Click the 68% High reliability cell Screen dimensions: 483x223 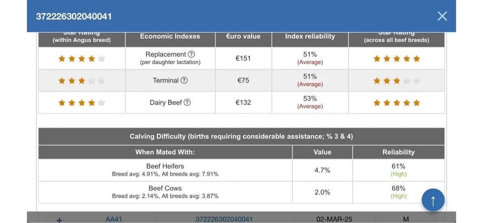[x=398, y=192]
